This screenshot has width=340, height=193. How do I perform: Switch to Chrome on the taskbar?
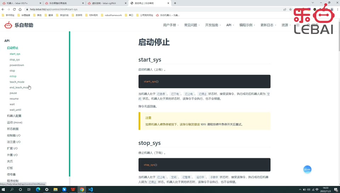82,189
